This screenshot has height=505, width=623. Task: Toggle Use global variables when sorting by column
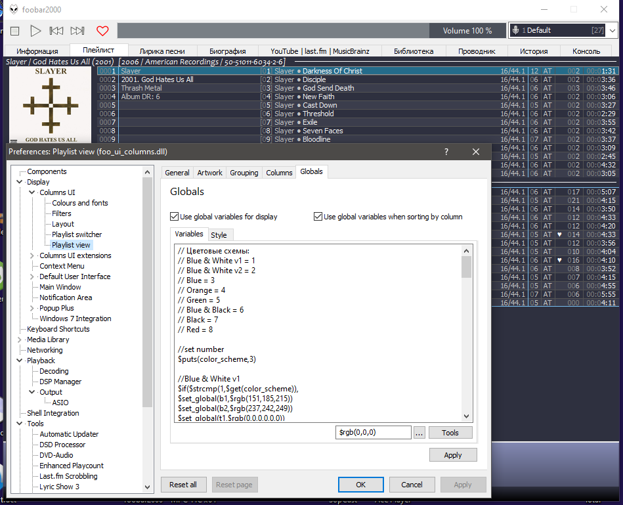coord(318,217)
